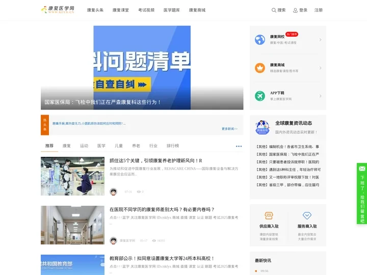Click summary text 为推动和促进中国康复行业发展
Image resolution: width=367 pixels, height=275 pixels.
coord(174,171)
